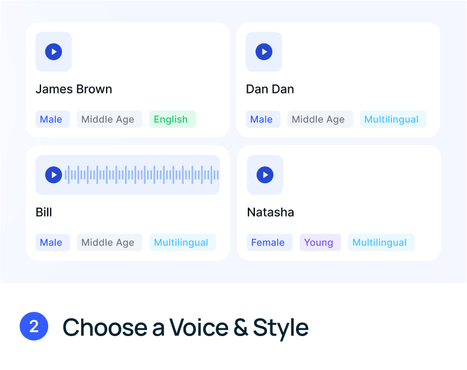Play James Brown voice preview
467x370 pixels.
54,52
